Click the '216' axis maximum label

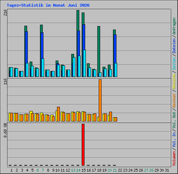(x=5, y=13)
